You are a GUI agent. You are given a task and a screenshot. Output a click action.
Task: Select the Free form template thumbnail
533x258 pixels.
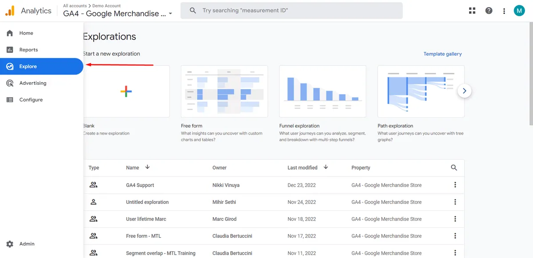(x=224, y=91)
